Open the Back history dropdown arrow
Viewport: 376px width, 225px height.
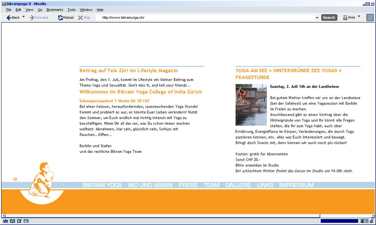[x=23, y=17]
